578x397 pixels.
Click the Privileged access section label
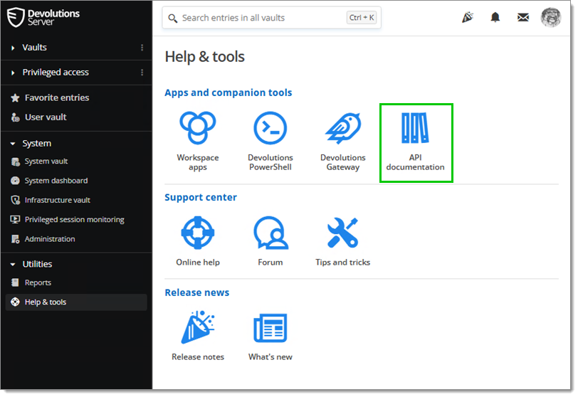[x=56, y=72]
